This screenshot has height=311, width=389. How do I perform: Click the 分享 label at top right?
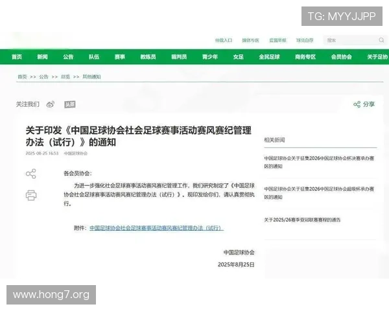tap(369, 104)
